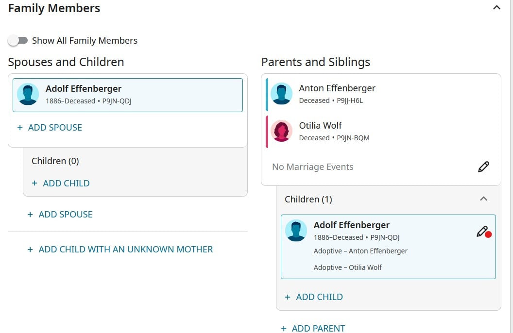Click Anton Effenberger's male avatar icon
The height and width of the screenshot is (333, 513).
(x=281, y=94)
